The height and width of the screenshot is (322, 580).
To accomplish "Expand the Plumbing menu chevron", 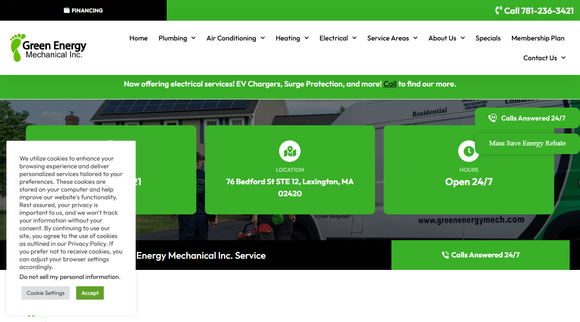I will (193, 38).
